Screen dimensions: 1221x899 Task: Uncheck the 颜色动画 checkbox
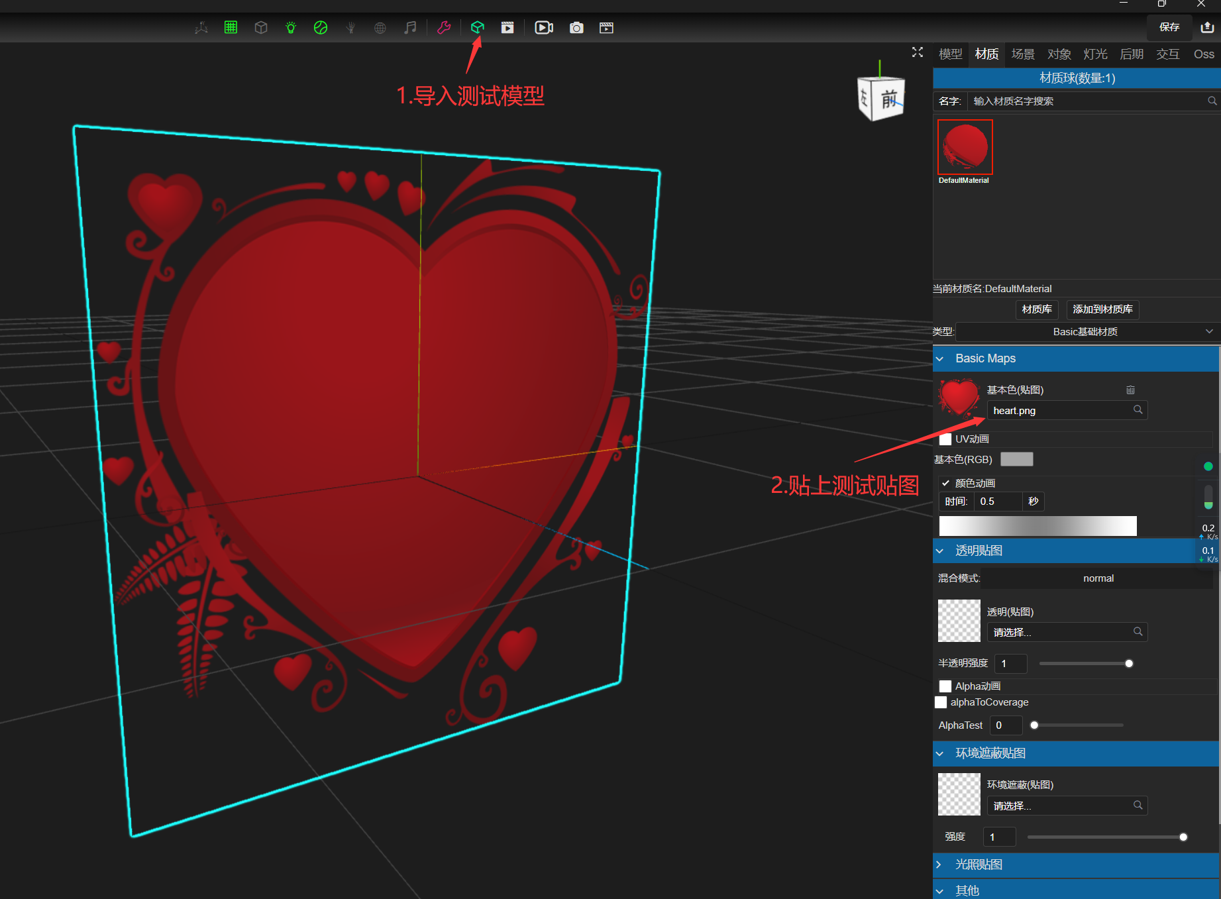pos(945,484)
